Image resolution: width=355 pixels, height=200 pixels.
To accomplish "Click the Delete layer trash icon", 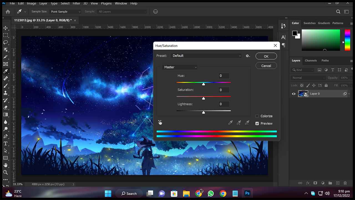I will coord(345,183).
